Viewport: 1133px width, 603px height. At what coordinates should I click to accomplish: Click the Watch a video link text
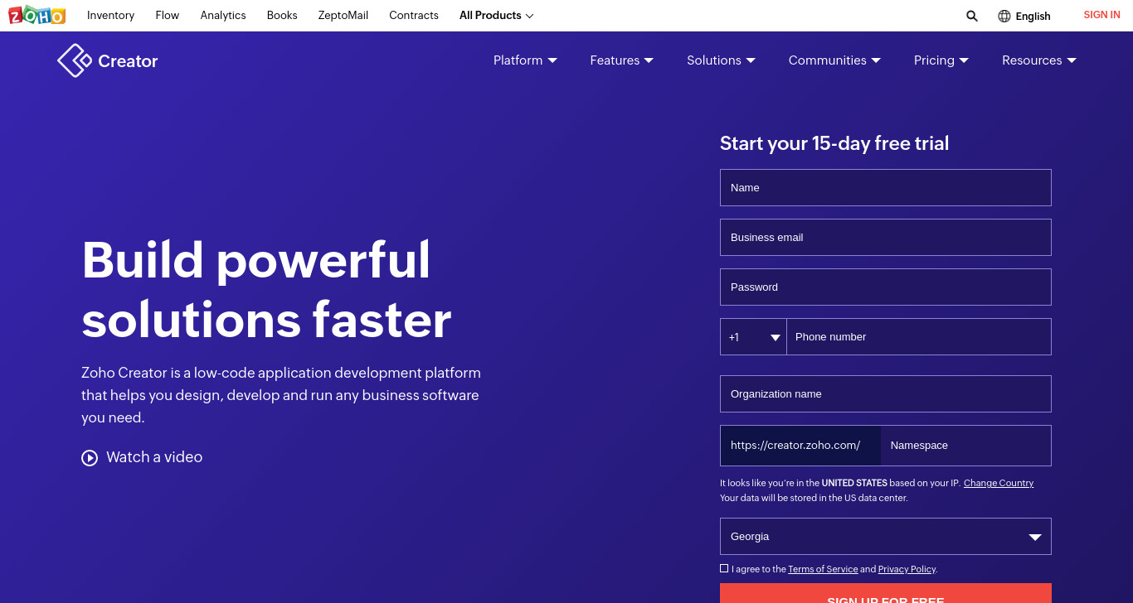154,457
